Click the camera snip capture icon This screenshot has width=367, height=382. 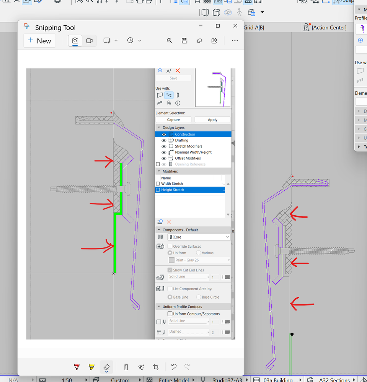click(75, 41)
